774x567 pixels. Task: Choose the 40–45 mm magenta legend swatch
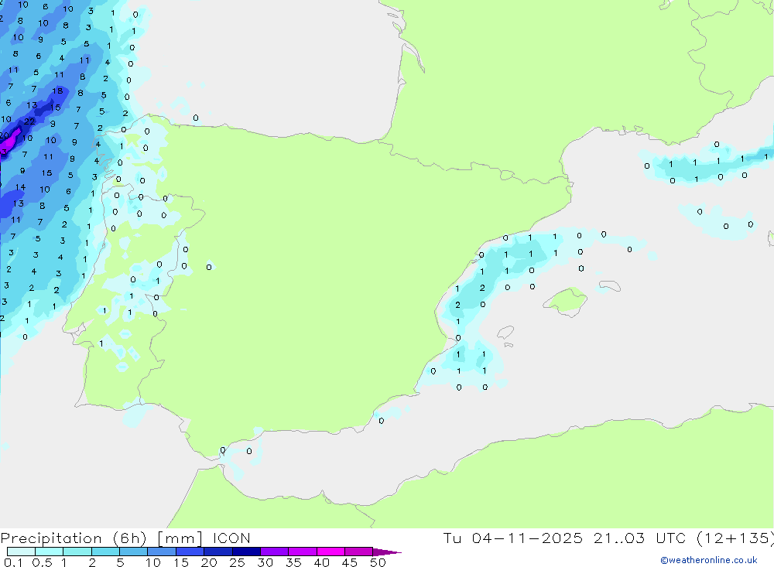(330, 552)
